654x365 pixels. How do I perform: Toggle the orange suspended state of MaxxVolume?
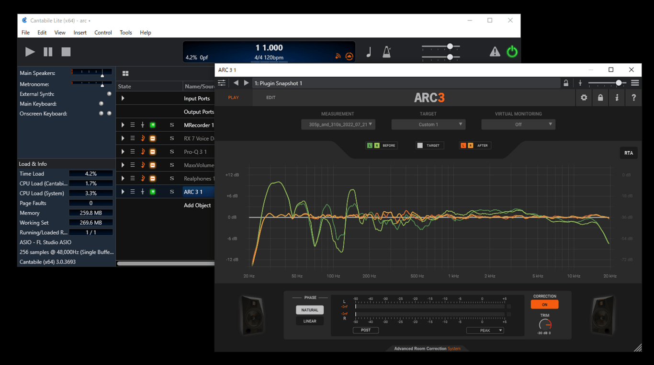click(x=153, y=165)
